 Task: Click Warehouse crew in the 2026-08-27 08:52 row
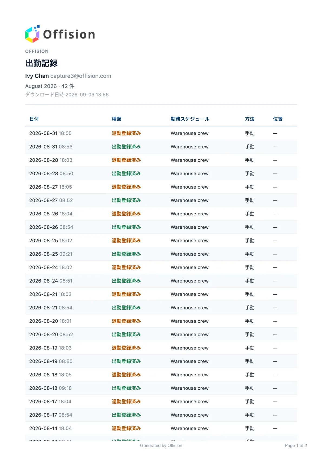[x=190, y=200]
